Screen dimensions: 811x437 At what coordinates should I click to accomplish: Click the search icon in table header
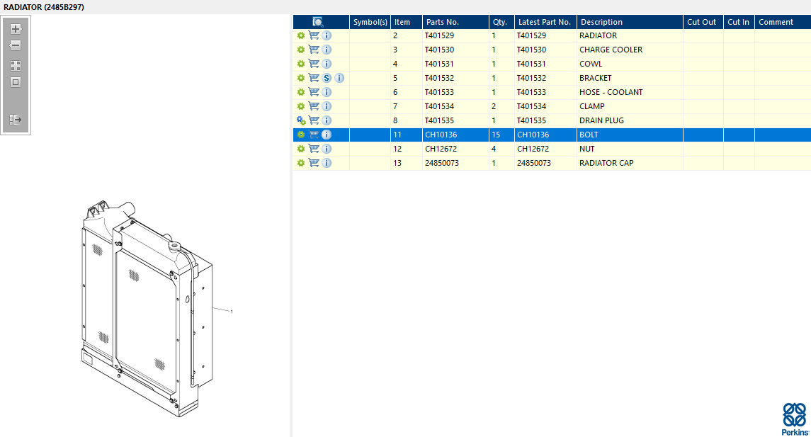point(318,22)
